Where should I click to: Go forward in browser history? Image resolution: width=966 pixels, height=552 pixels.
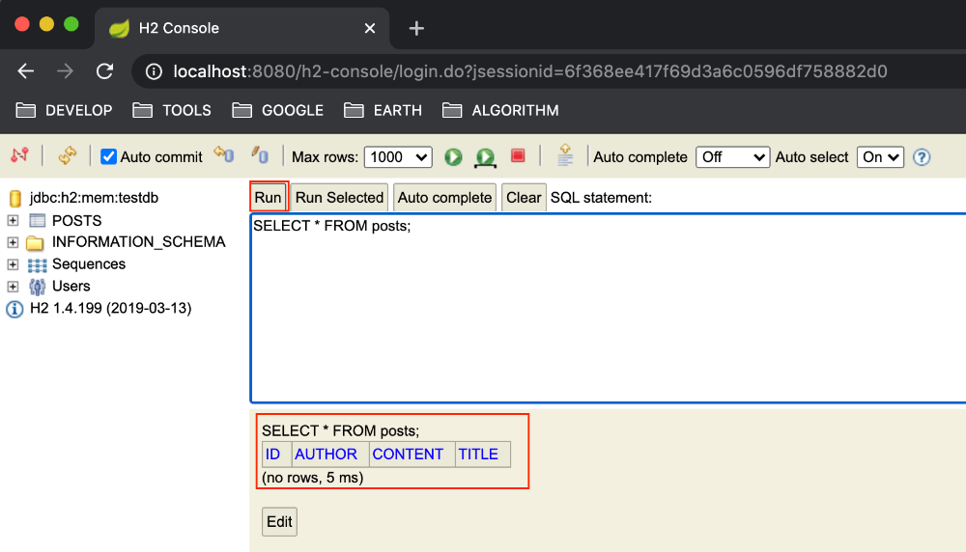click(x=65, y=71)
